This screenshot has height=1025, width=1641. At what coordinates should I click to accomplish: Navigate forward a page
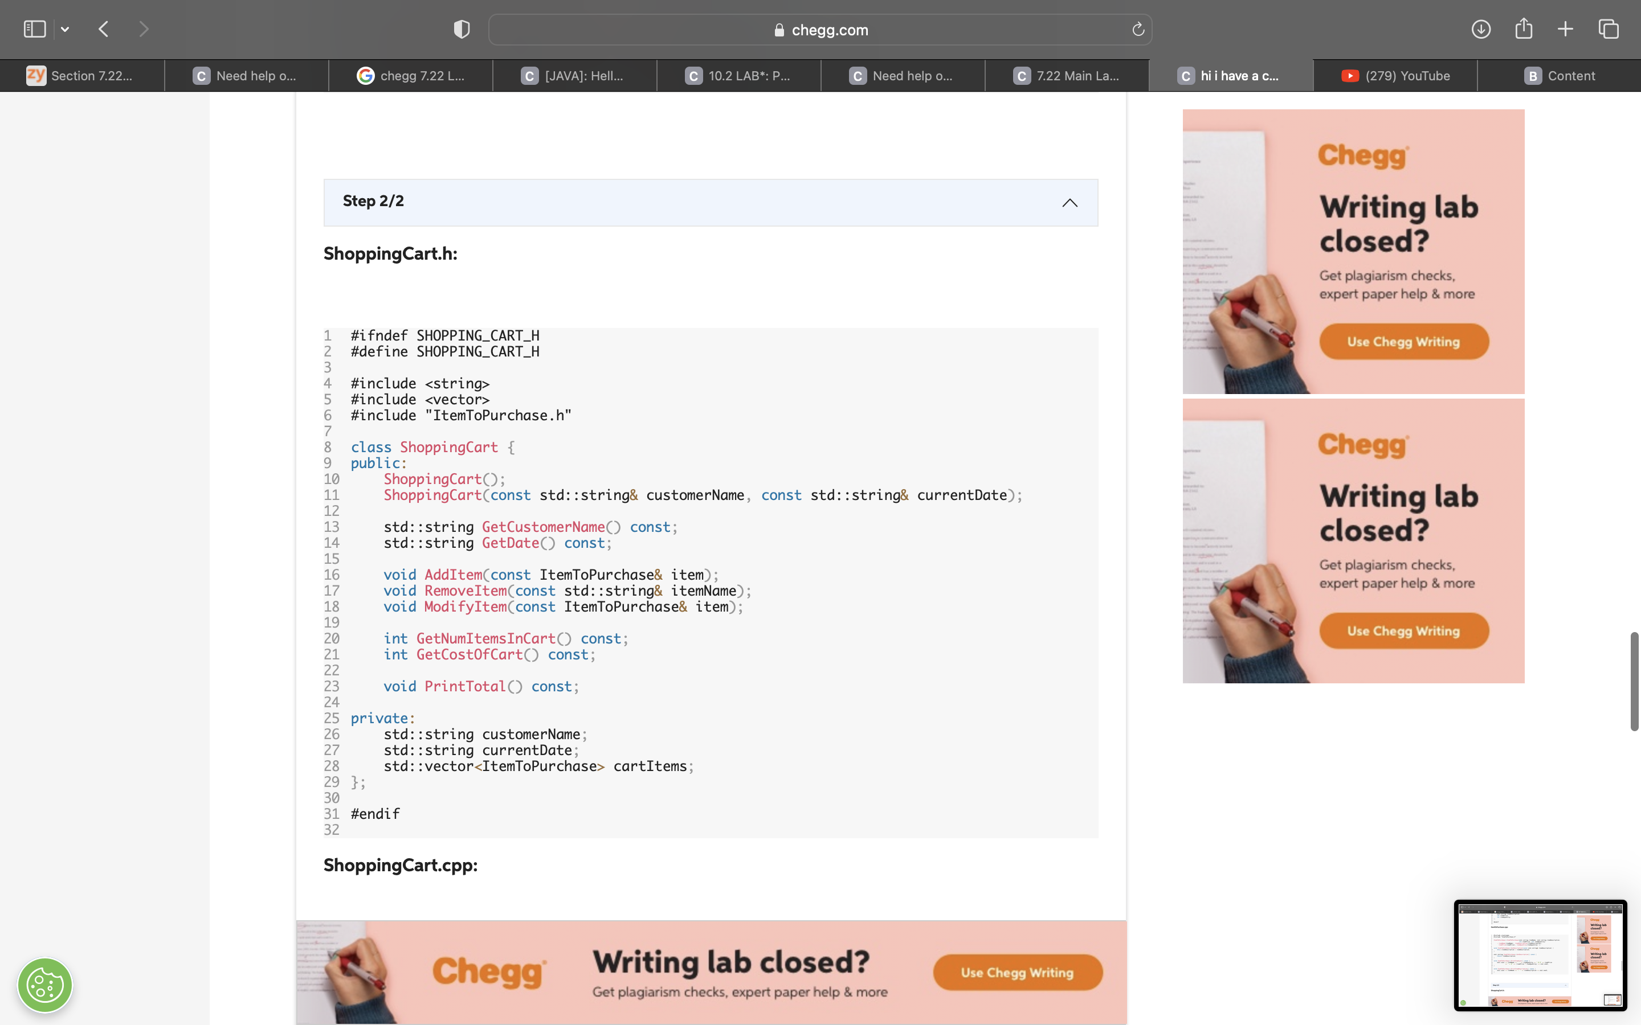coord(144,28)
